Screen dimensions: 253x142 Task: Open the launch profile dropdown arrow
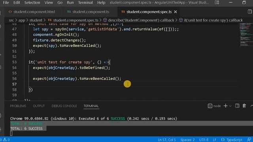point(230,106)
